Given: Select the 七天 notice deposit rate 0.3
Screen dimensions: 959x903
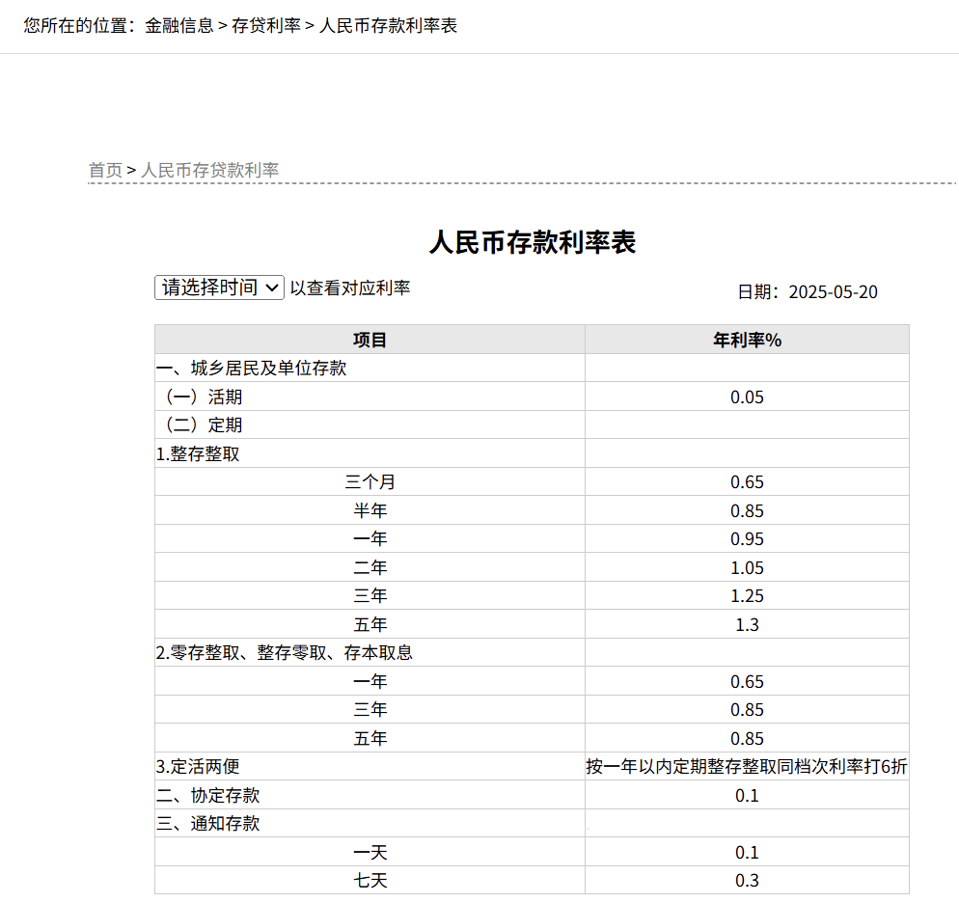Looking at the screenshot, I should coord(748,880).
